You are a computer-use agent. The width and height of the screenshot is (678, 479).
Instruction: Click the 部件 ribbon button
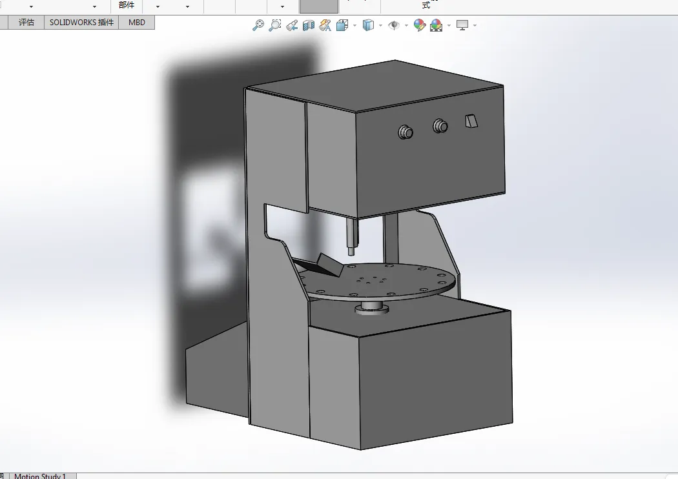coord(127,5)
